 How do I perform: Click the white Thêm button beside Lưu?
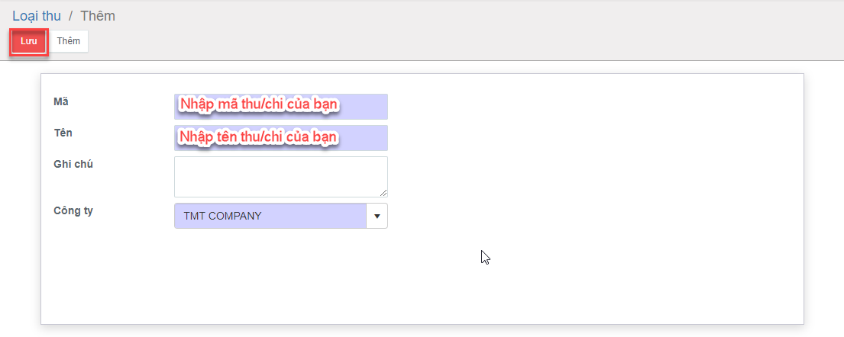68,41
